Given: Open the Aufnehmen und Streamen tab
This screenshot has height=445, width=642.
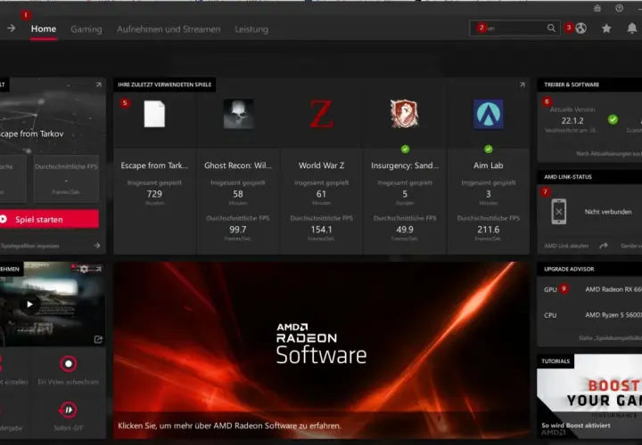Looking at the screenshot, I should coord(169,29).
